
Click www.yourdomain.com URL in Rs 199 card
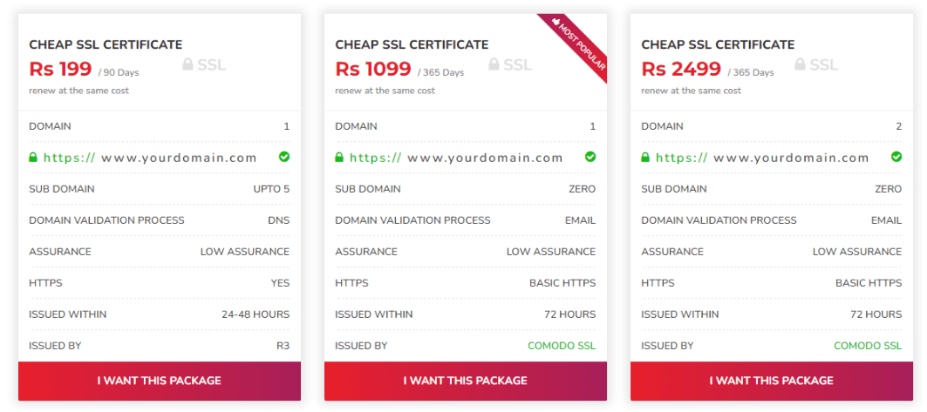point(179,158)
